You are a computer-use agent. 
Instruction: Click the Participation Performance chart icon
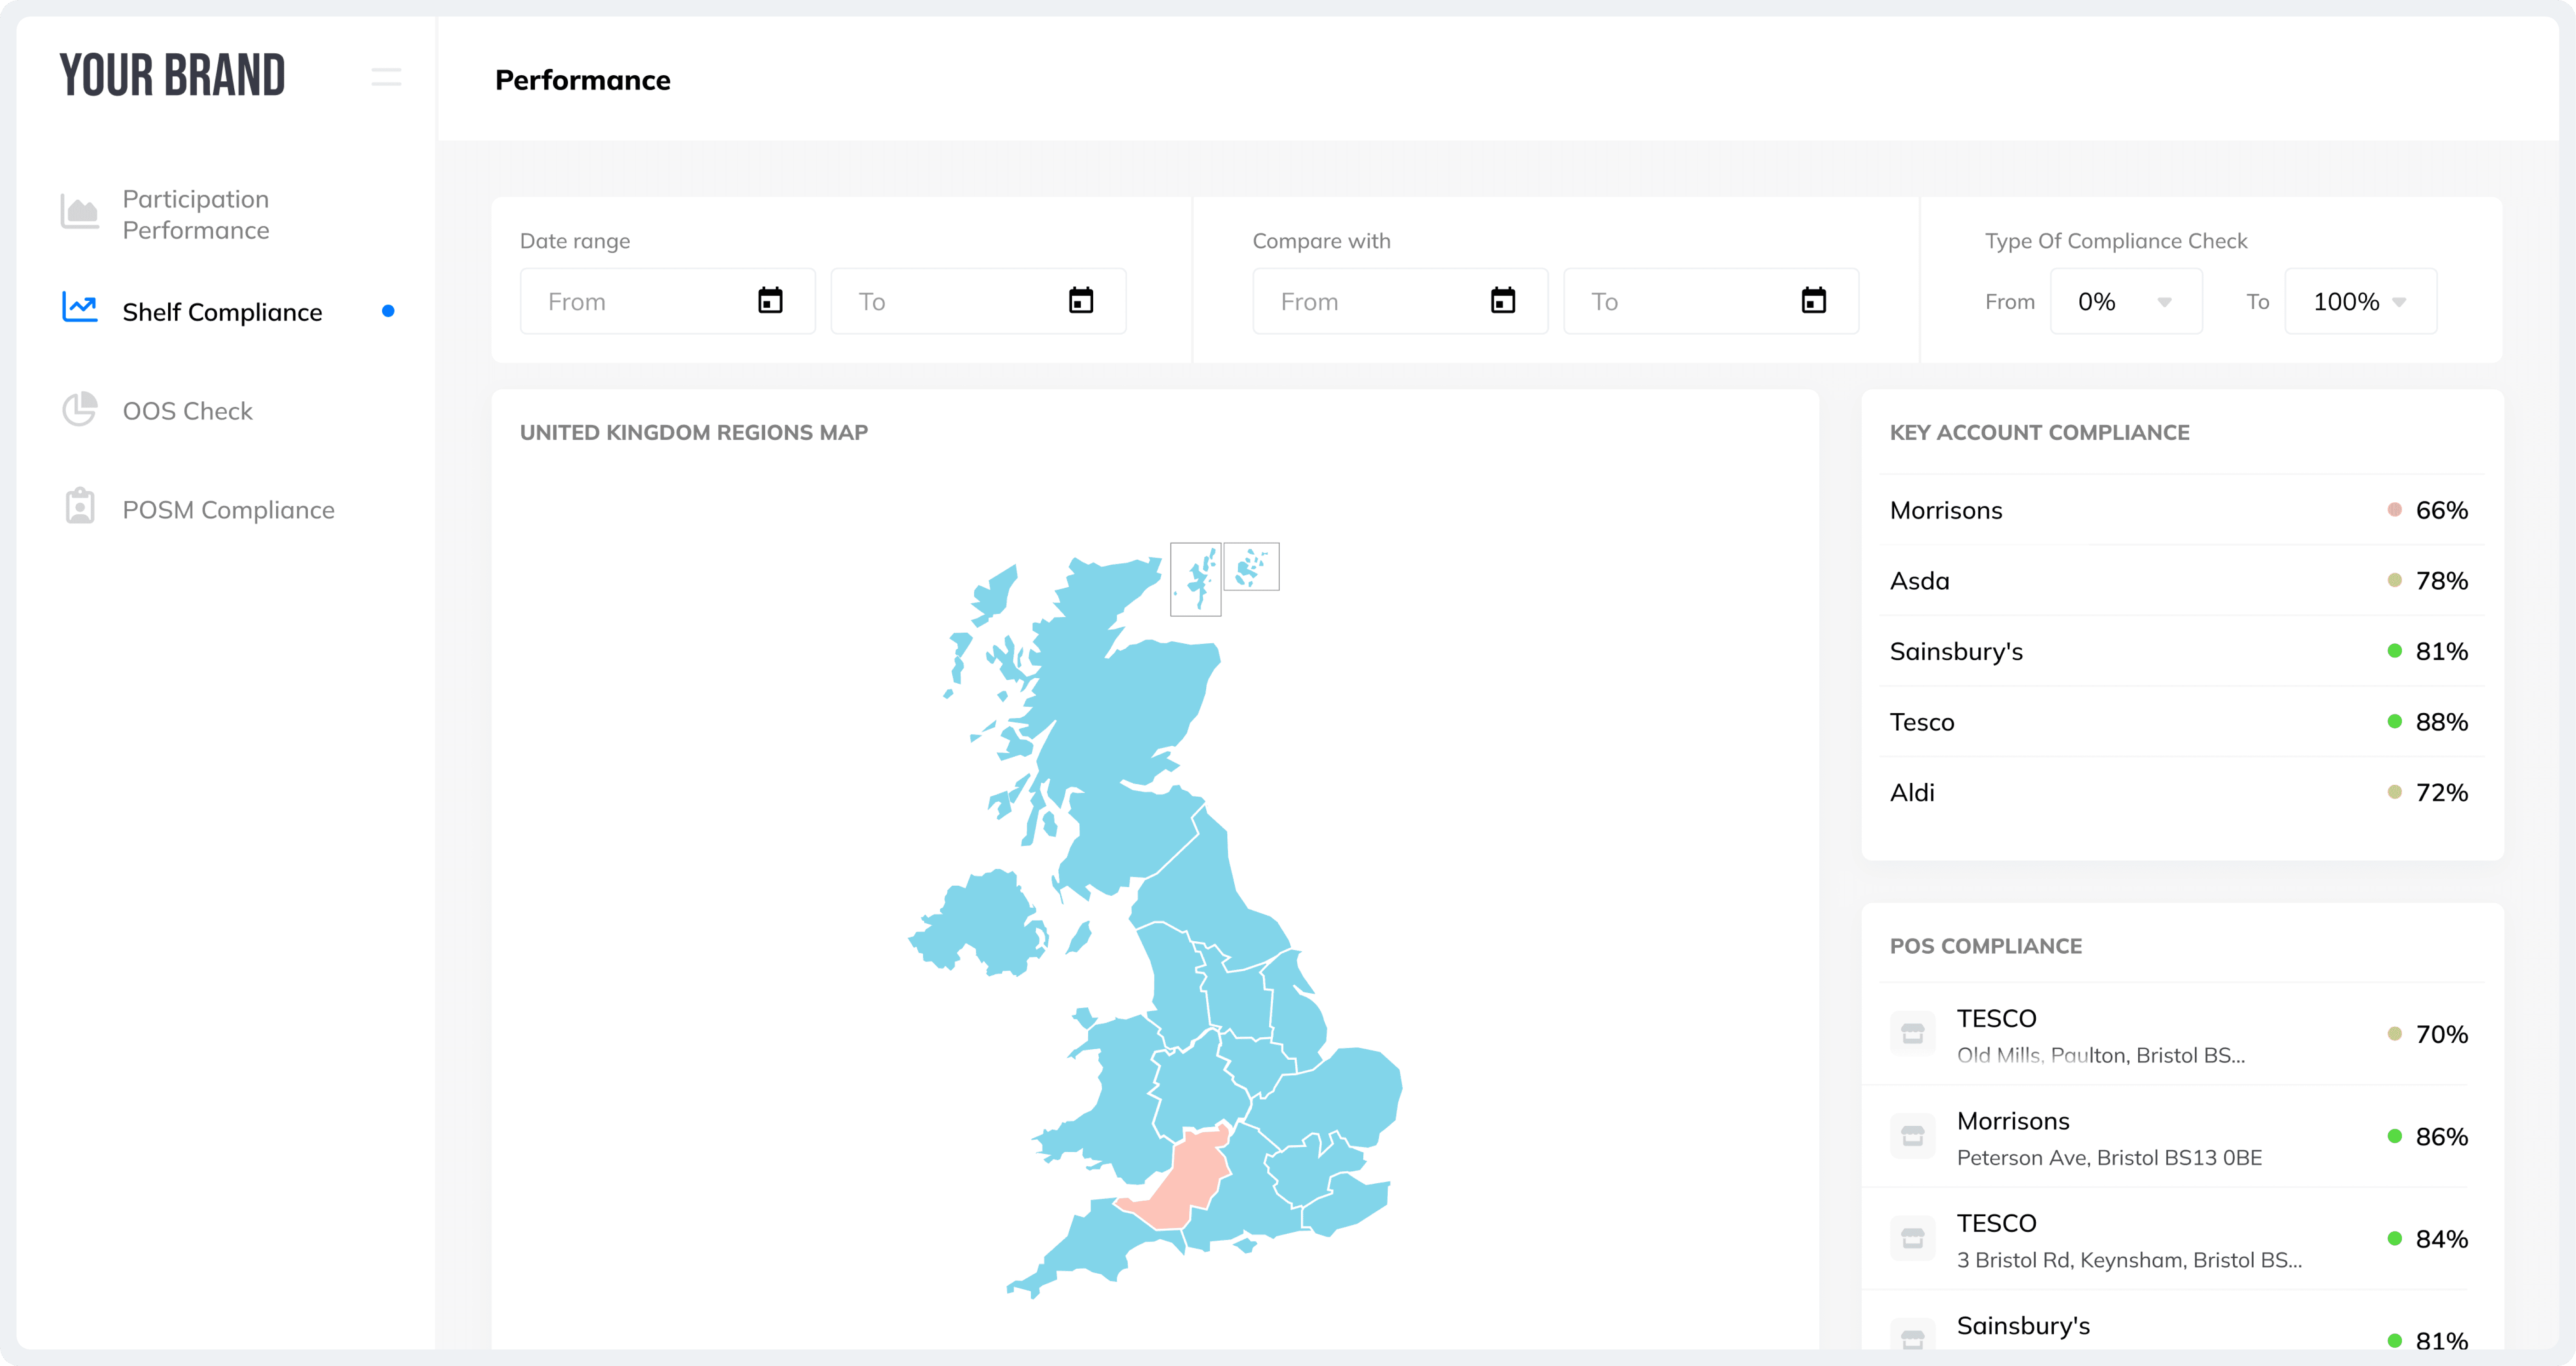80,212
